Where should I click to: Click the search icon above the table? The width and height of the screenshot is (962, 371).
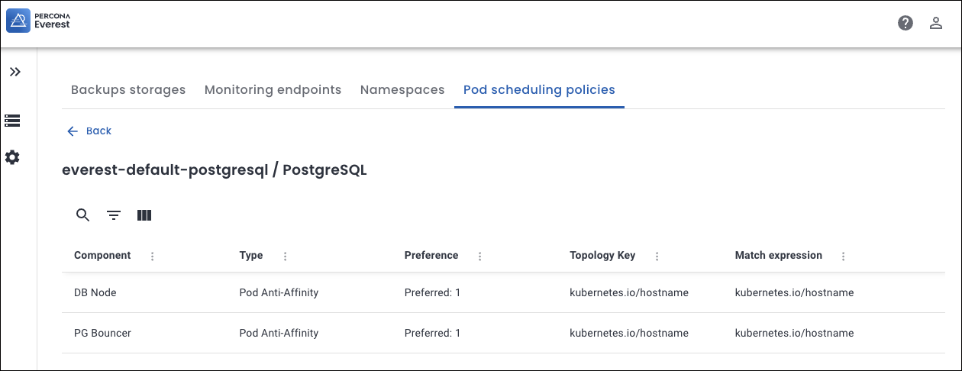click(x=83, y=215)
